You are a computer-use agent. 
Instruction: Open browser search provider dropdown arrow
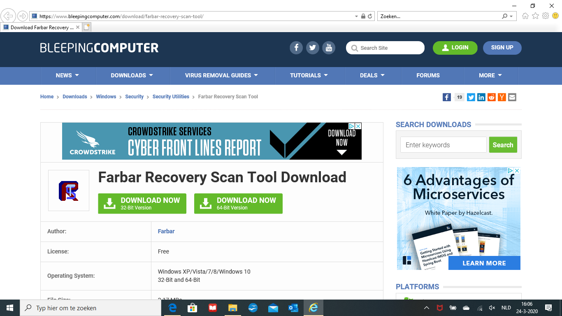pos(511,16)
